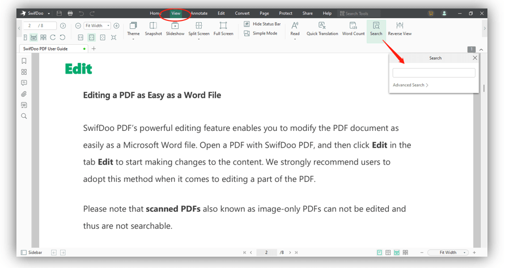
Task: Switch to the Annotate tab
Action: 199,13
